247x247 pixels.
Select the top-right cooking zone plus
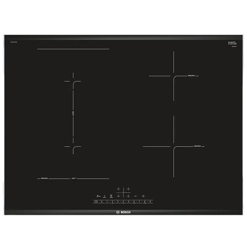click(128, 189)
